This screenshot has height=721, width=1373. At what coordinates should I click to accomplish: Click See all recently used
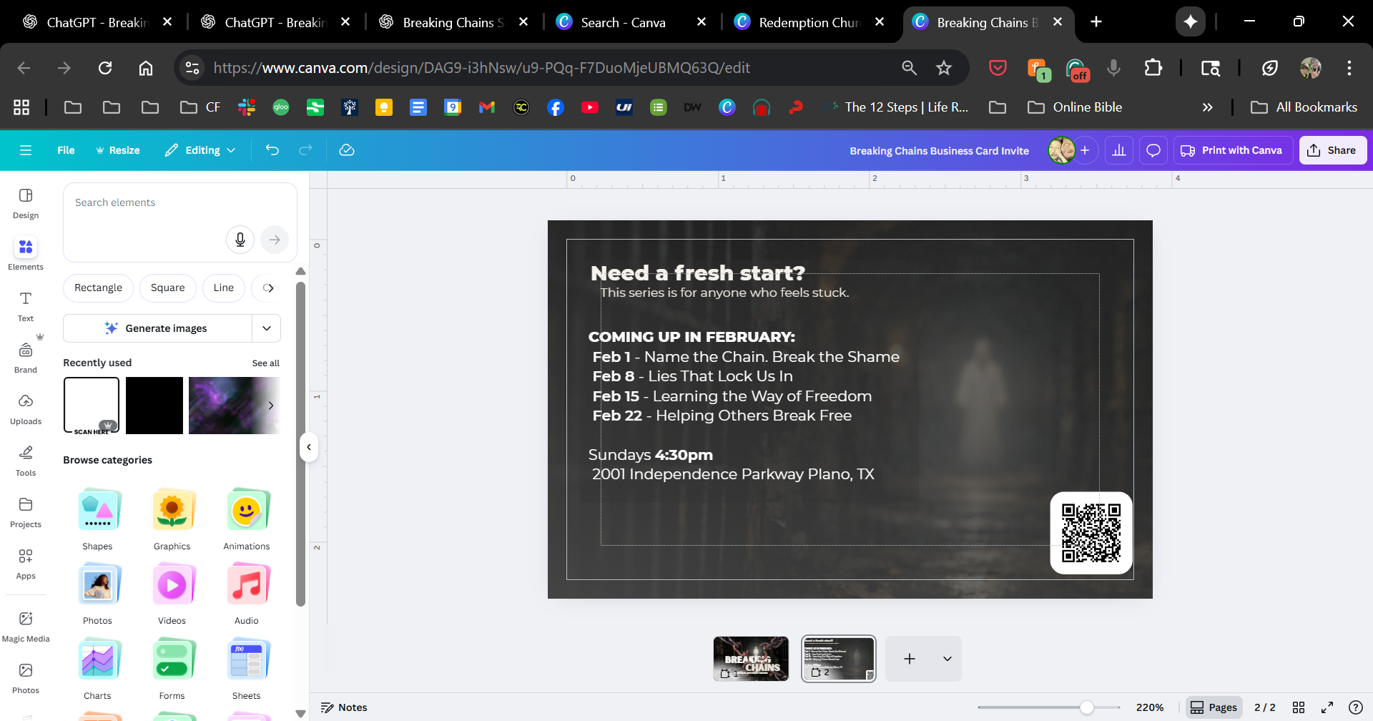265,363
